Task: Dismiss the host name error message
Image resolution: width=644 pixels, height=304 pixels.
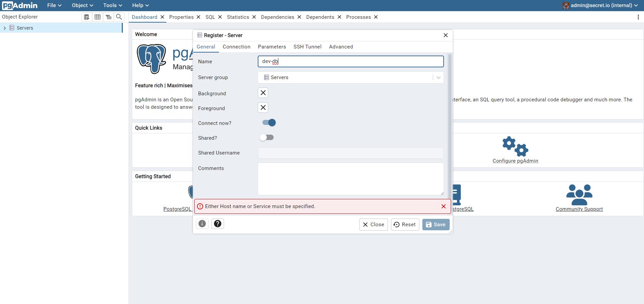Action: tap(444, 206)
